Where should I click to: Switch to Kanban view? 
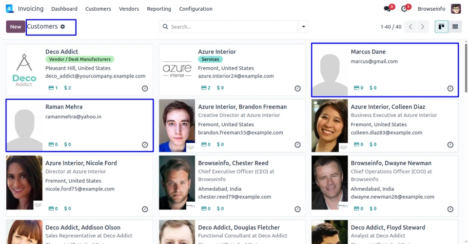pos(441,27)
